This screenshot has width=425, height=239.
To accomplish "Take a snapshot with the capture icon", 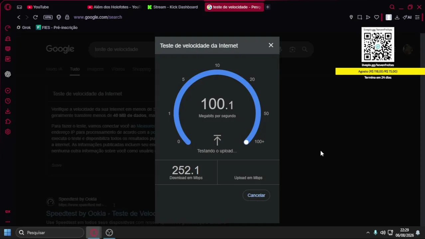I will pyautogui.click(x=359, y=17).
